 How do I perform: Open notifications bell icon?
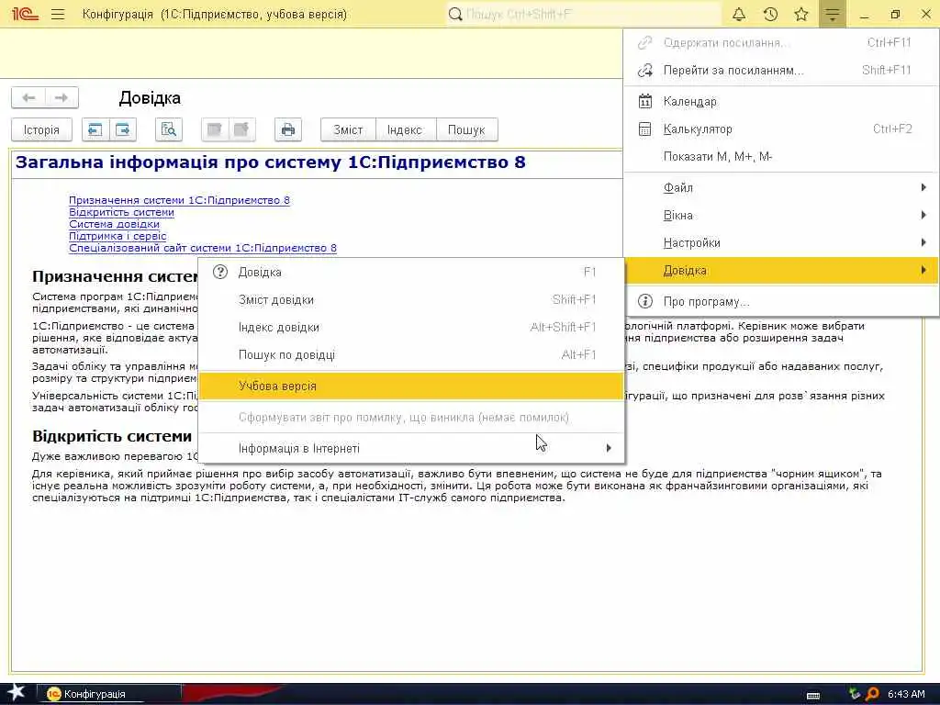click(739, 14)
